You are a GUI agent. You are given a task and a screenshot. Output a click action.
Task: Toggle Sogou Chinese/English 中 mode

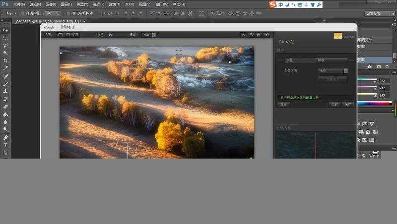tap(280, 4)
